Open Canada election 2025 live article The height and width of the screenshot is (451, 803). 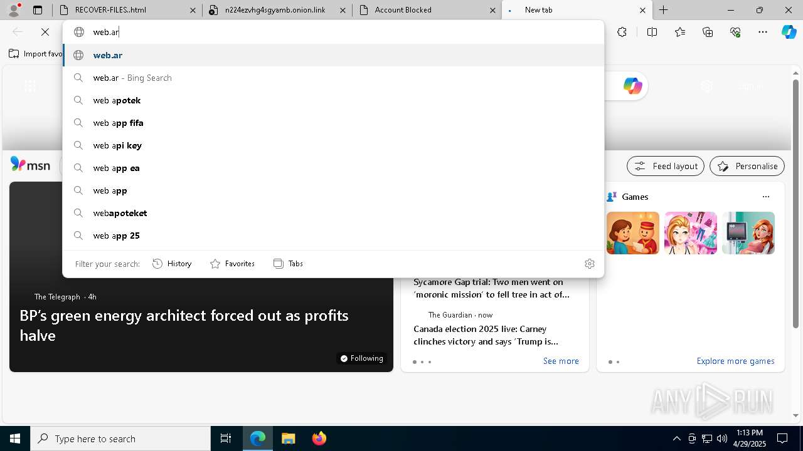[x=486, y=335]
